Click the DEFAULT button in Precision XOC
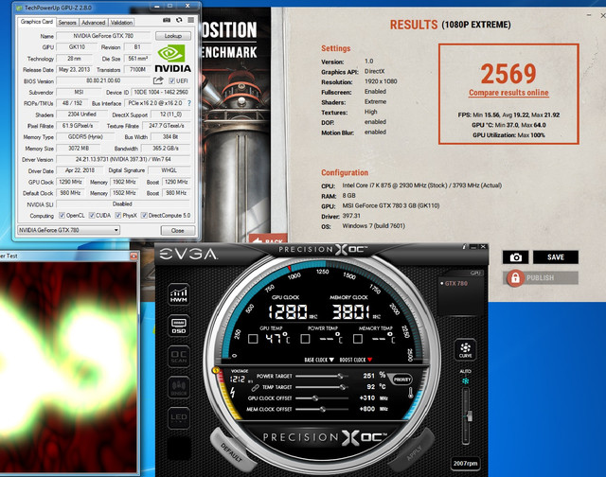 pyautogui.click(x=231, y=451)
